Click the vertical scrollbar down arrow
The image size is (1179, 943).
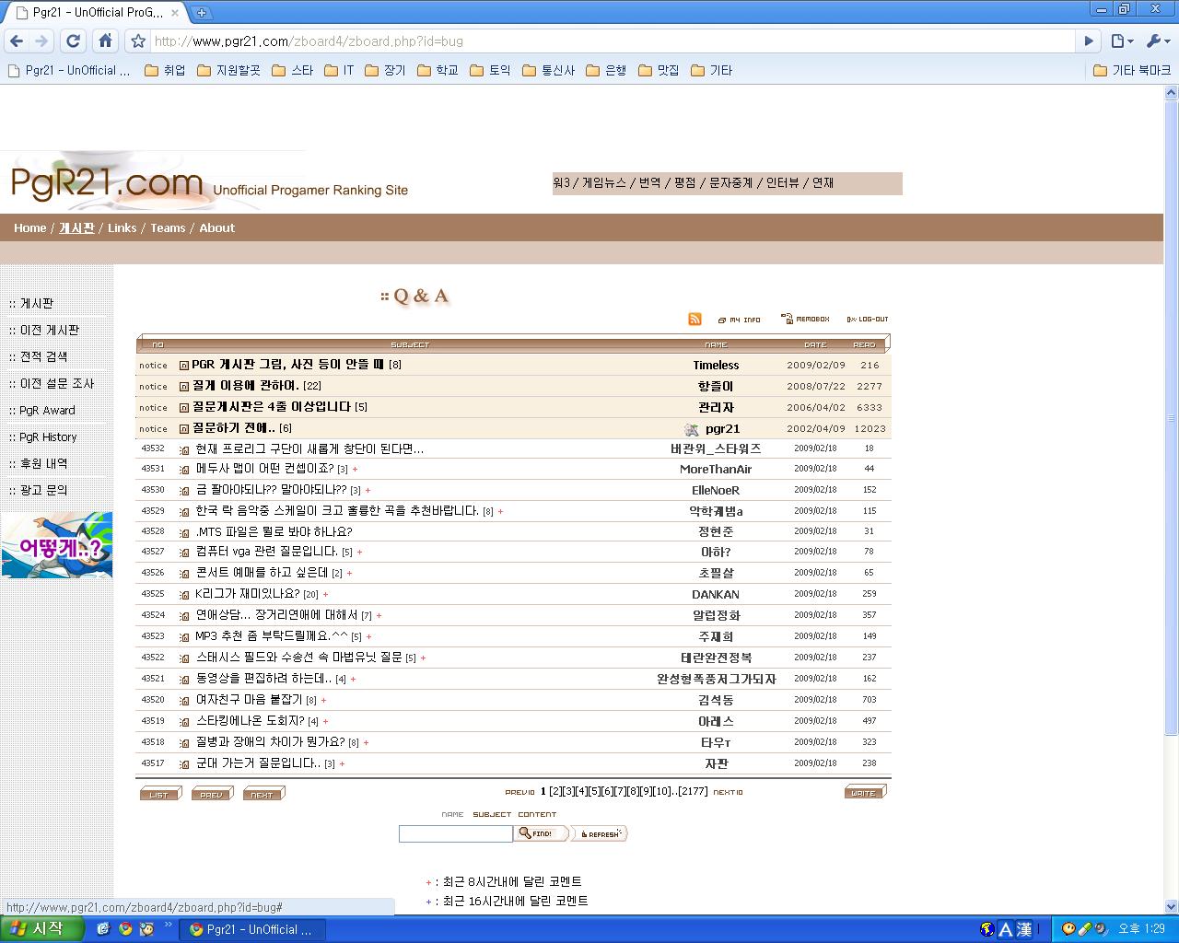pyautogui.click(x=1171, y=906)
